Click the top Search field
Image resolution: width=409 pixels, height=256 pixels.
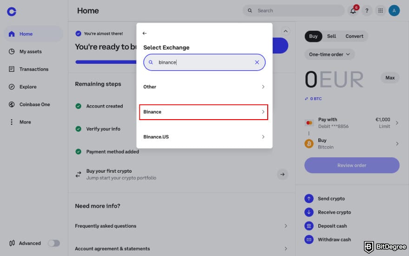294,11
